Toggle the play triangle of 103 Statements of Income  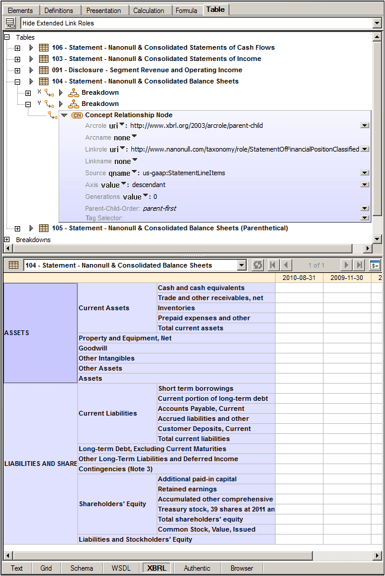pos(32,59)
